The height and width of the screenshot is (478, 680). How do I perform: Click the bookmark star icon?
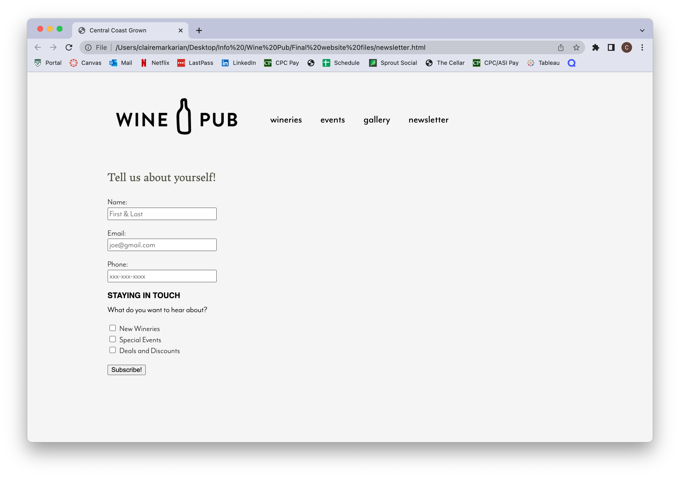(x=576, y=47)
